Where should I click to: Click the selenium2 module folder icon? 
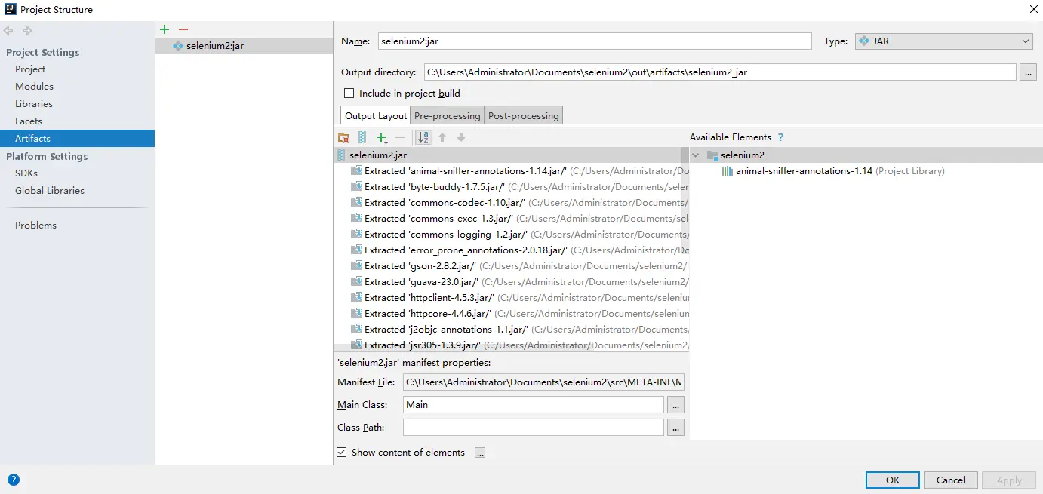coord(712,155)
